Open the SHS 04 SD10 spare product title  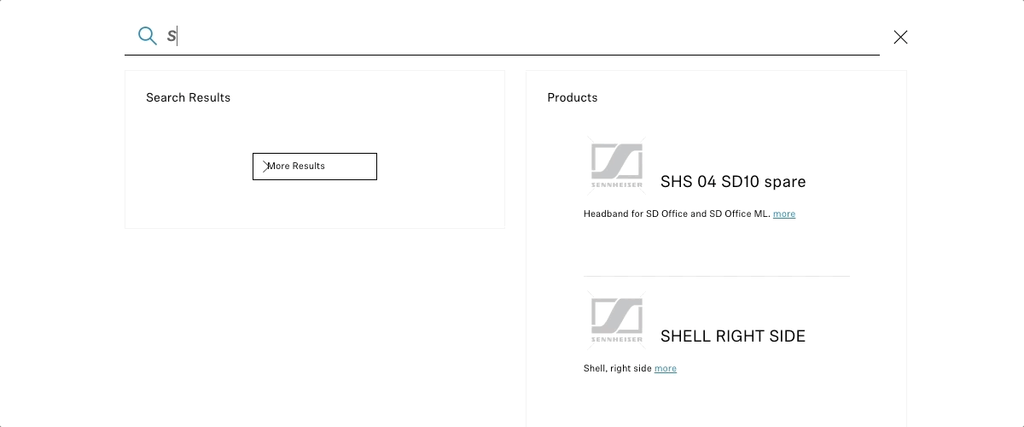[733, 182]
